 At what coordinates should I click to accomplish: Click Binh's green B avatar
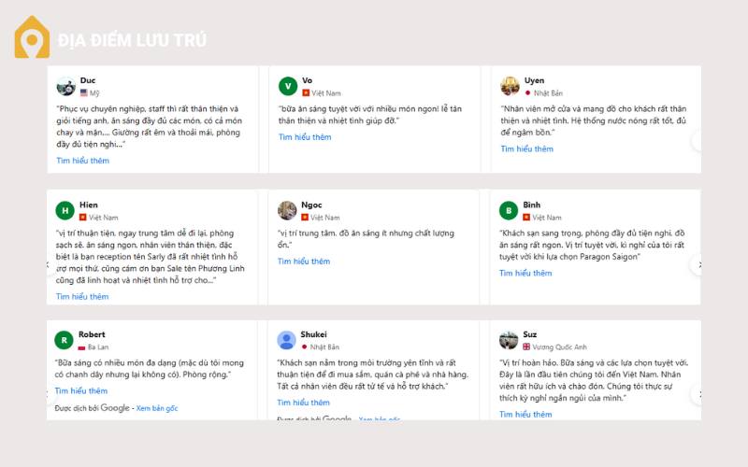pos(508,210)
